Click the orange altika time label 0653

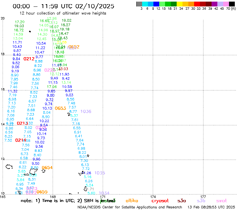point(60,108)
